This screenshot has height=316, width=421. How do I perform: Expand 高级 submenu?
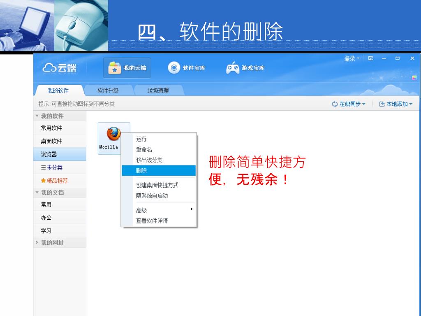tap(159, 210)
